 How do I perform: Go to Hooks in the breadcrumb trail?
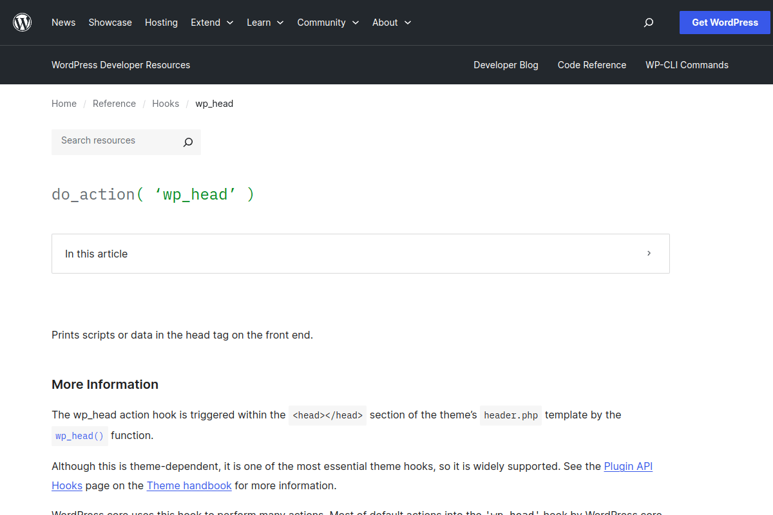166,103
